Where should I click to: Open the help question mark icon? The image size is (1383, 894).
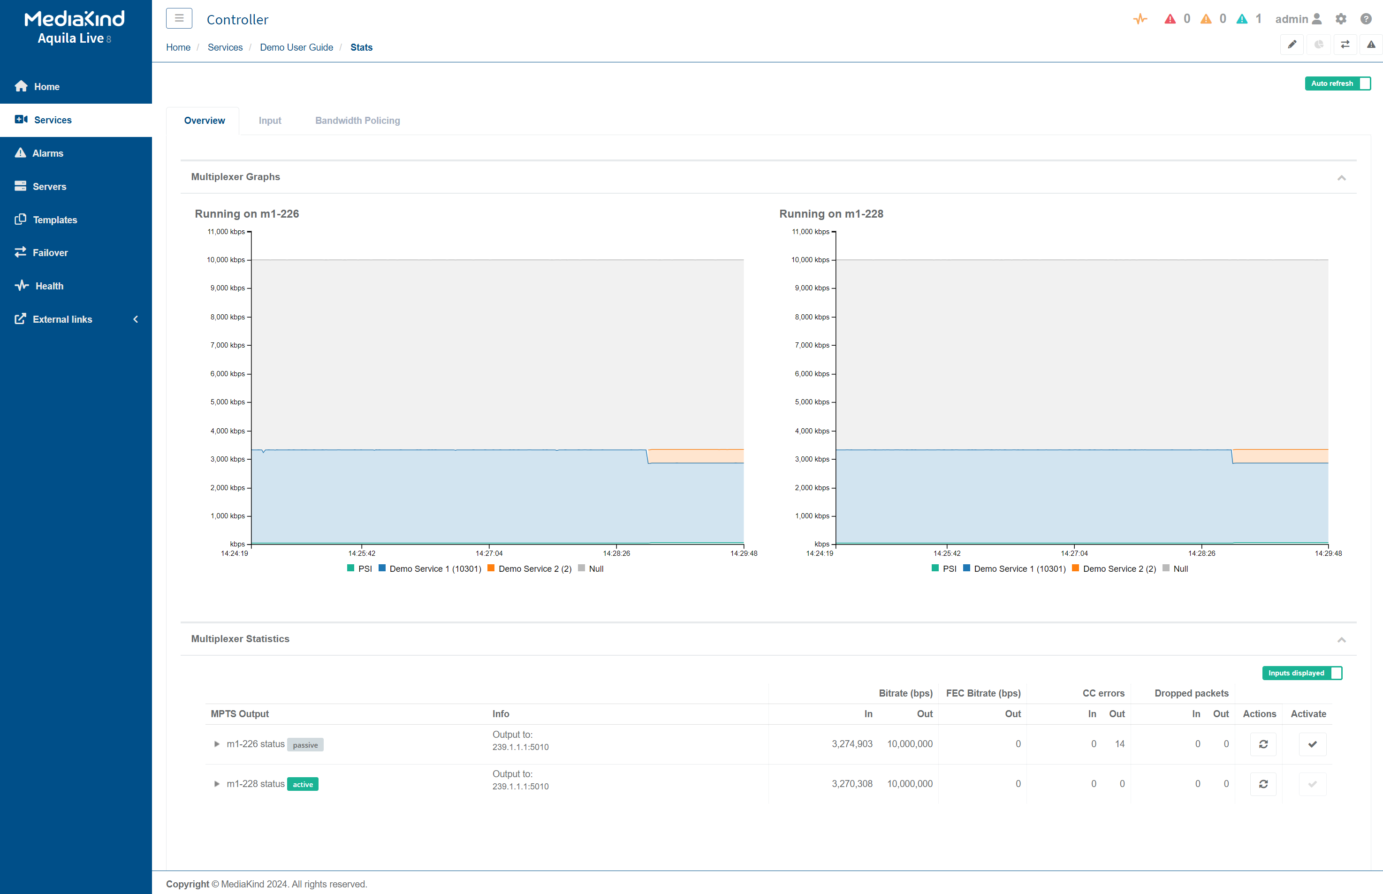coord(1366,19)
